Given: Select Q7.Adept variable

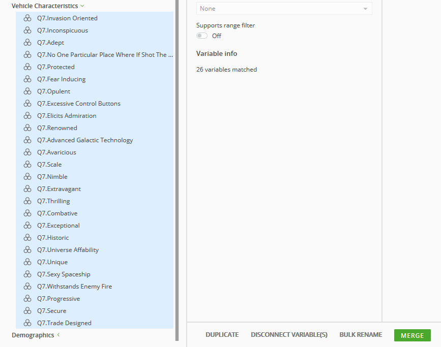Looking at the screenshot, I should [95, 43].
